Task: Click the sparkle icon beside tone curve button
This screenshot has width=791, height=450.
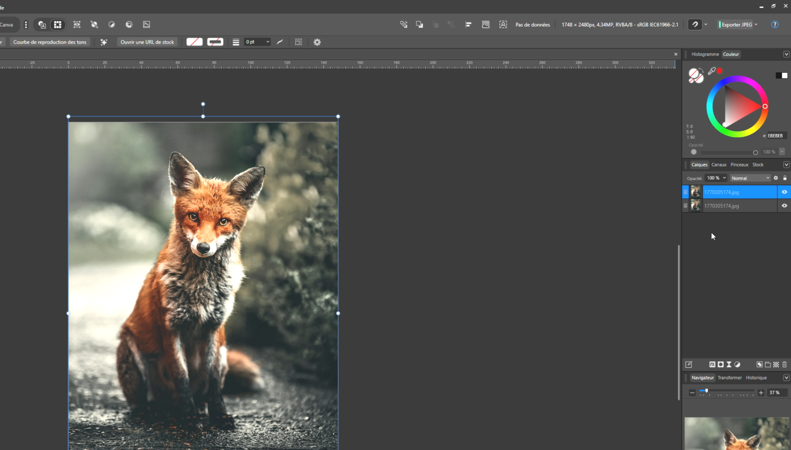Action: click(x=104, y=42)
